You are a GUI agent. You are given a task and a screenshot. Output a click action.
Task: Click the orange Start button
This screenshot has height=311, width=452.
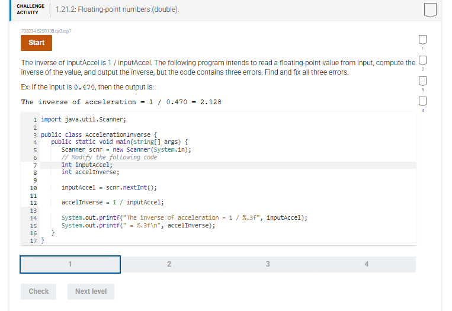[x=36, y=43]
